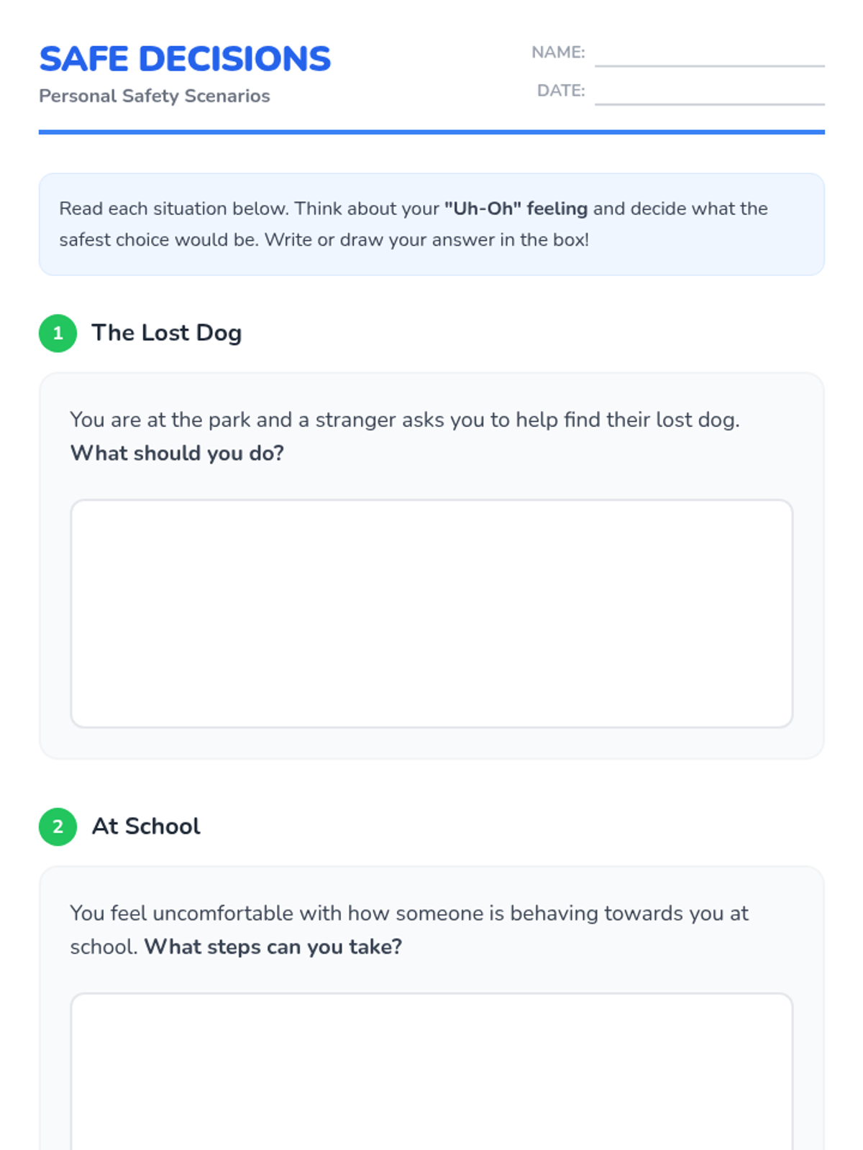Click the green number 1 badge
The width and height of the screenshot is (863, 1150).
point(58,333)
